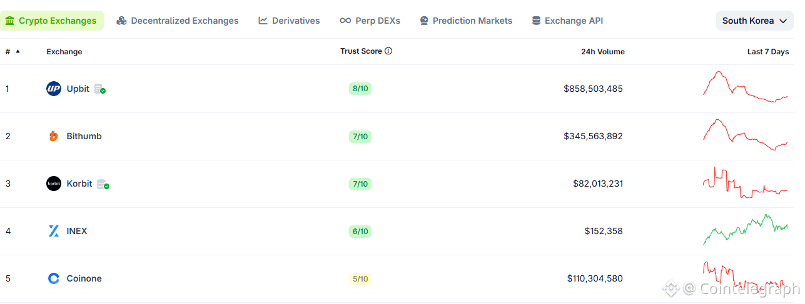Viewport: 805px width, 304px height.
Task: Click Upbit's 8/10 trust score badge
Action: coord(360,89)
